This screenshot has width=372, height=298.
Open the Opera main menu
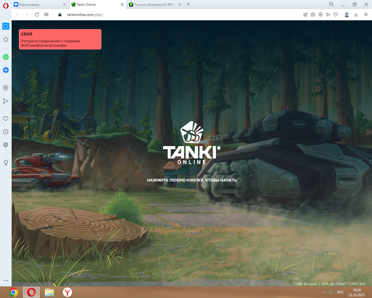6,5
